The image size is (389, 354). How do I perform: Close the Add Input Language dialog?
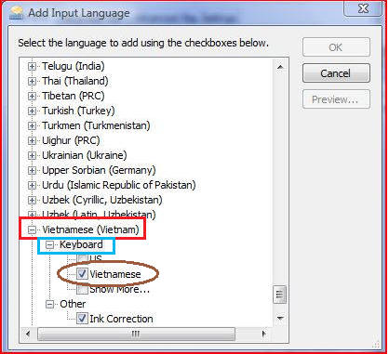click(x=363, y=8)
